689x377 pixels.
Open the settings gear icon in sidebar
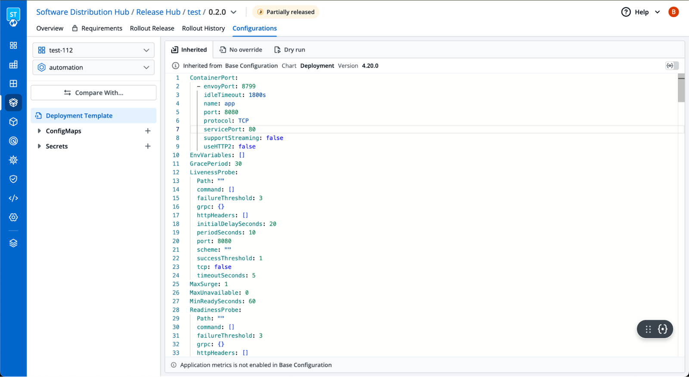13,217
